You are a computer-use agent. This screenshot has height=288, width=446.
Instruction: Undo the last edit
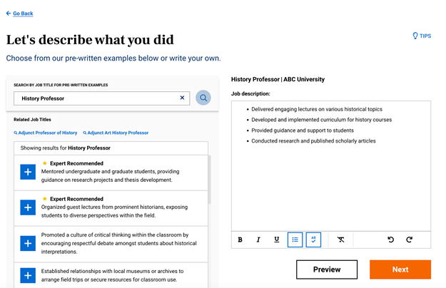click(x=390, y=240)
